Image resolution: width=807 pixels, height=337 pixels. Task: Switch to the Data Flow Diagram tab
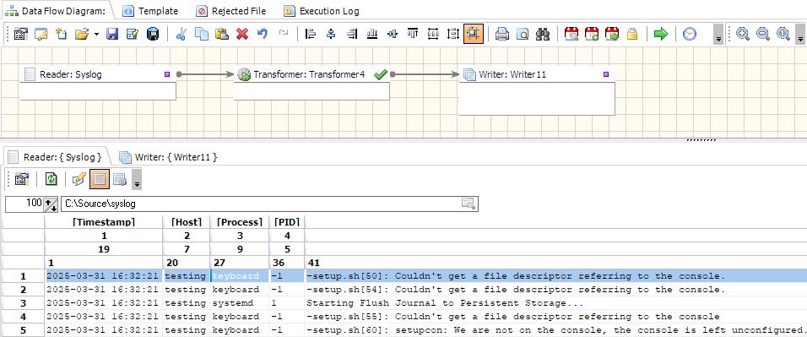point(55,11)
